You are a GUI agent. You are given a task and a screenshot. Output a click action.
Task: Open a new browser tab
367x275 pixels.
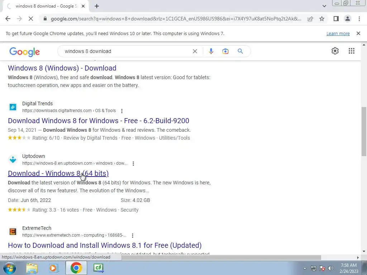(x=97, y=6)
